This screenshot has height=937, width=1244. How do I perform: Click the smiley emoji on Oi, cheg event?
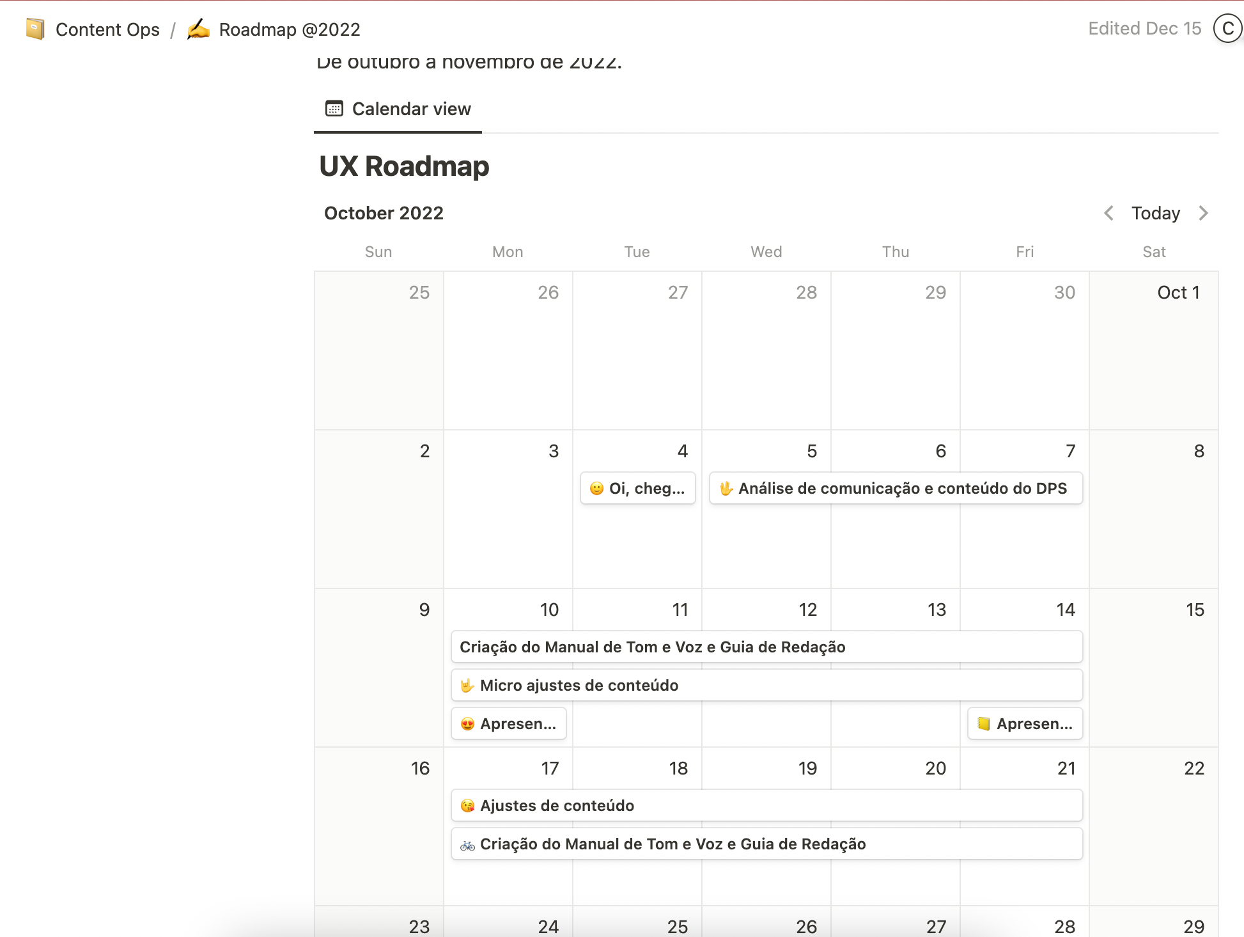(596, 489)
